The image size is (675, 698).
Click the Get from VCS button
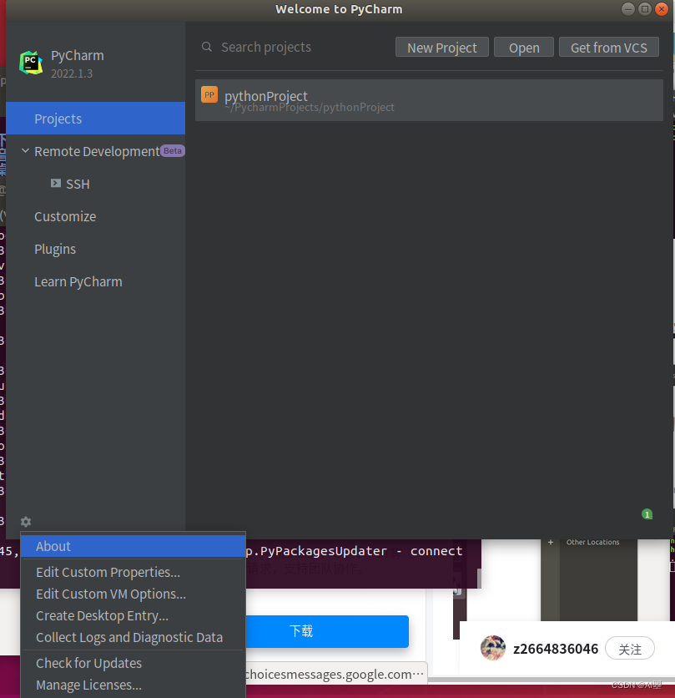click(609, 48)
